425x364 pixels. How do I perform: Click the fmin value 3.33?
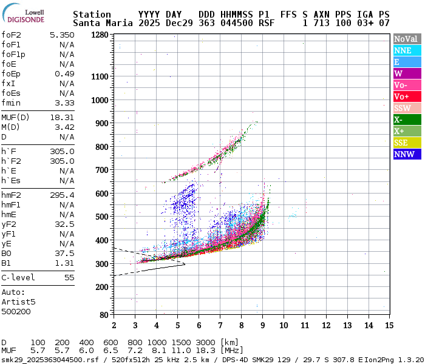pos(64,103)
